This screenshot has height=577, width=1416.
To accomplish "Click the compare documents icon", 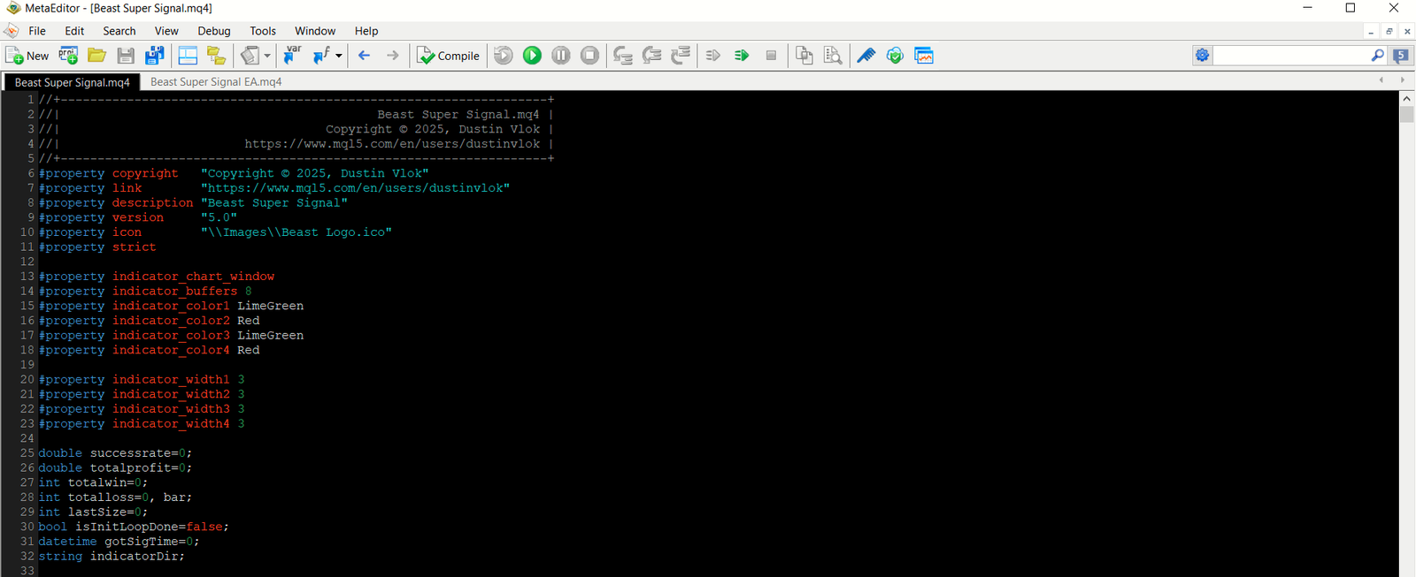I will tap(804, 56).
